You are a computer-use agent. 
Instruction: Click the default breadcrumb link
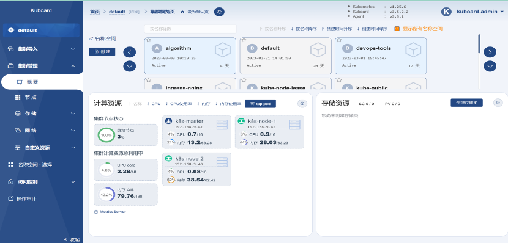point(117,12)
